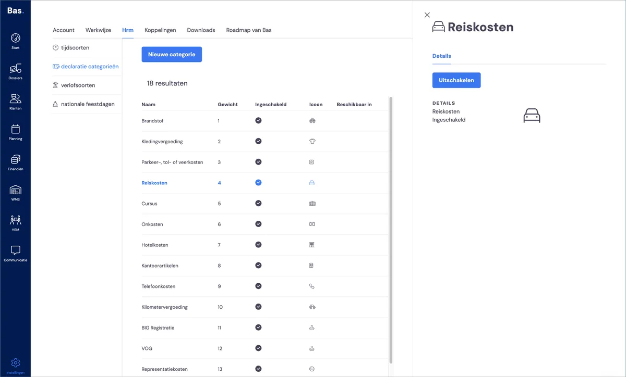This screenshot has height=377, width=626.
Task: Click the Parkeer-, tol- of veerkosten icon
Action: click(311, 162)
